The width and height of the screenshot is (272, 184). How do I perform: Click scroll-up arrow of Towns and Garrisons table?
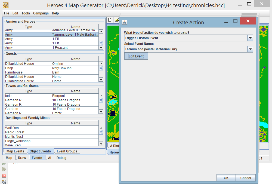(101, 96)
